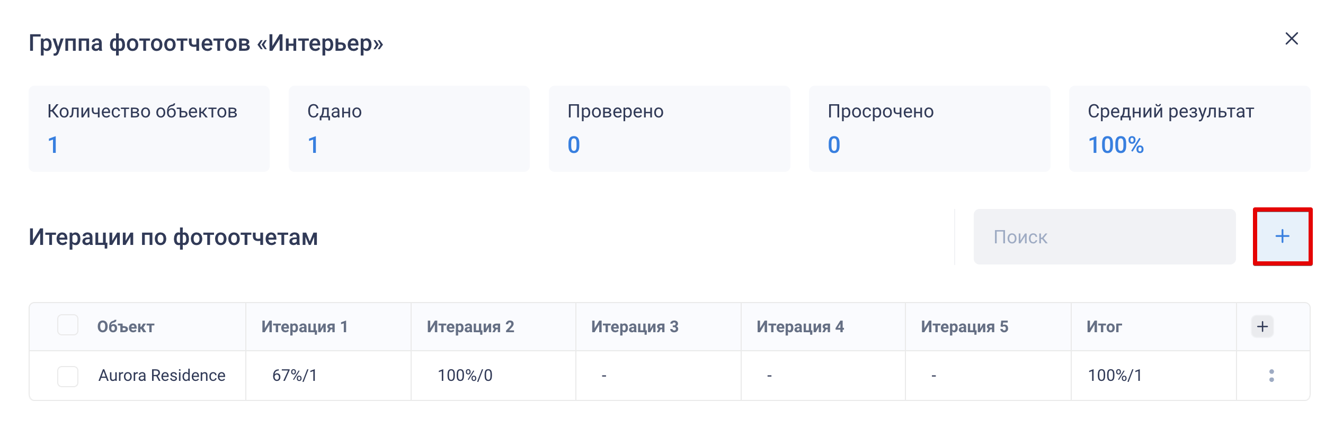This screenshot has width=1334, height=438.
Task: Click the Сдано summary card
Action: [409, 129]
